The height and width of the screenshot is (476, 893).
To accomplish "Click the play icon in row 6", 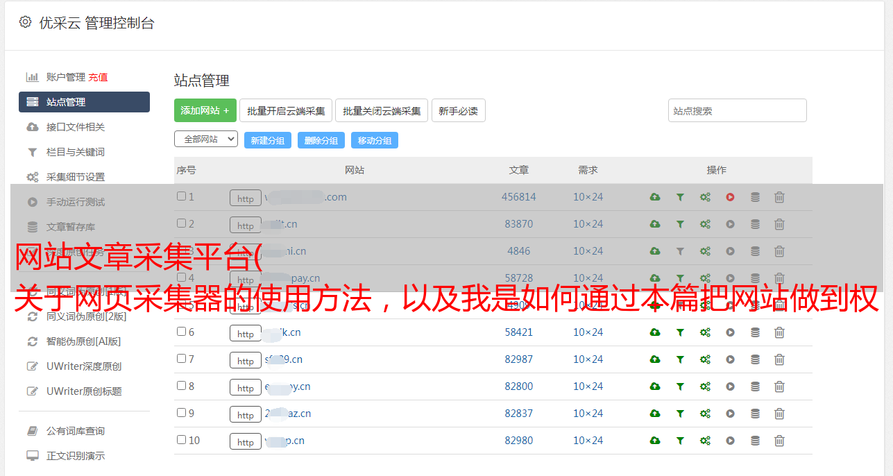I will pos(730,332).
